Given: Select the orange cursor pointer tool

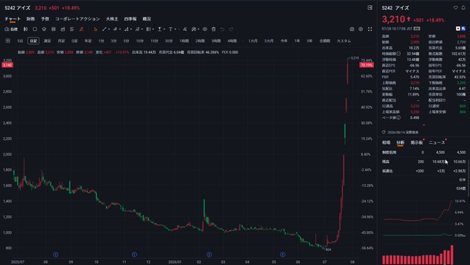Looking at the screenshot, I should pos(95,29).
